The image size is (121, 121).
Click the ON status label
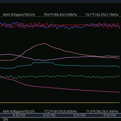pos(5,119)
